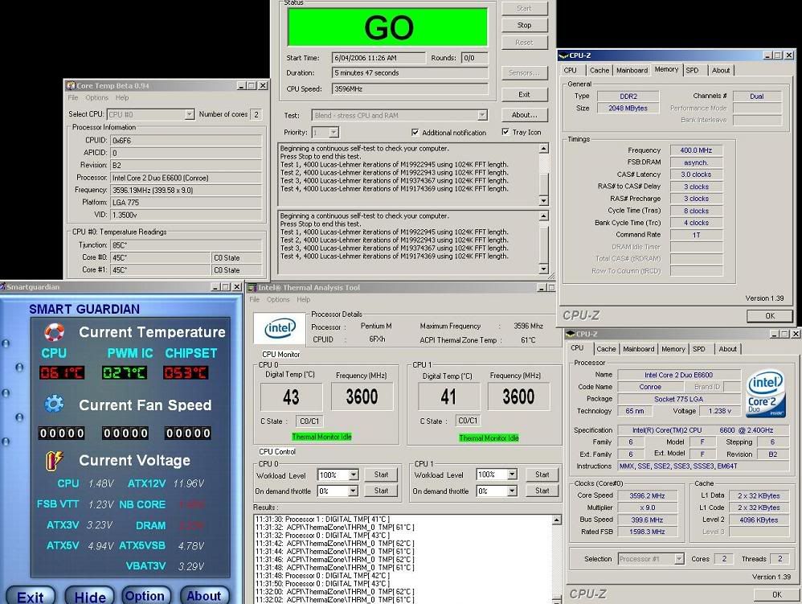Screen dimensions: 802x604
Task: Open the Cache tab in the CPU-Z processor window
Action: tap(606, 349)
